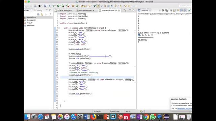Viewport: 216px width, 121px height.
Task: Click the New Java Package toolbar icon
Action: point(73,6)
